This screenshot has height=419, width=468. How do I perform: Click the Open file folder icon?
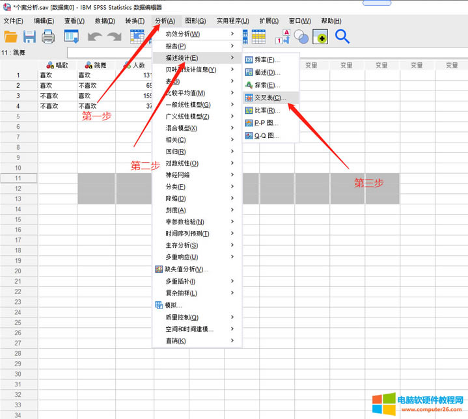(10, 37)
